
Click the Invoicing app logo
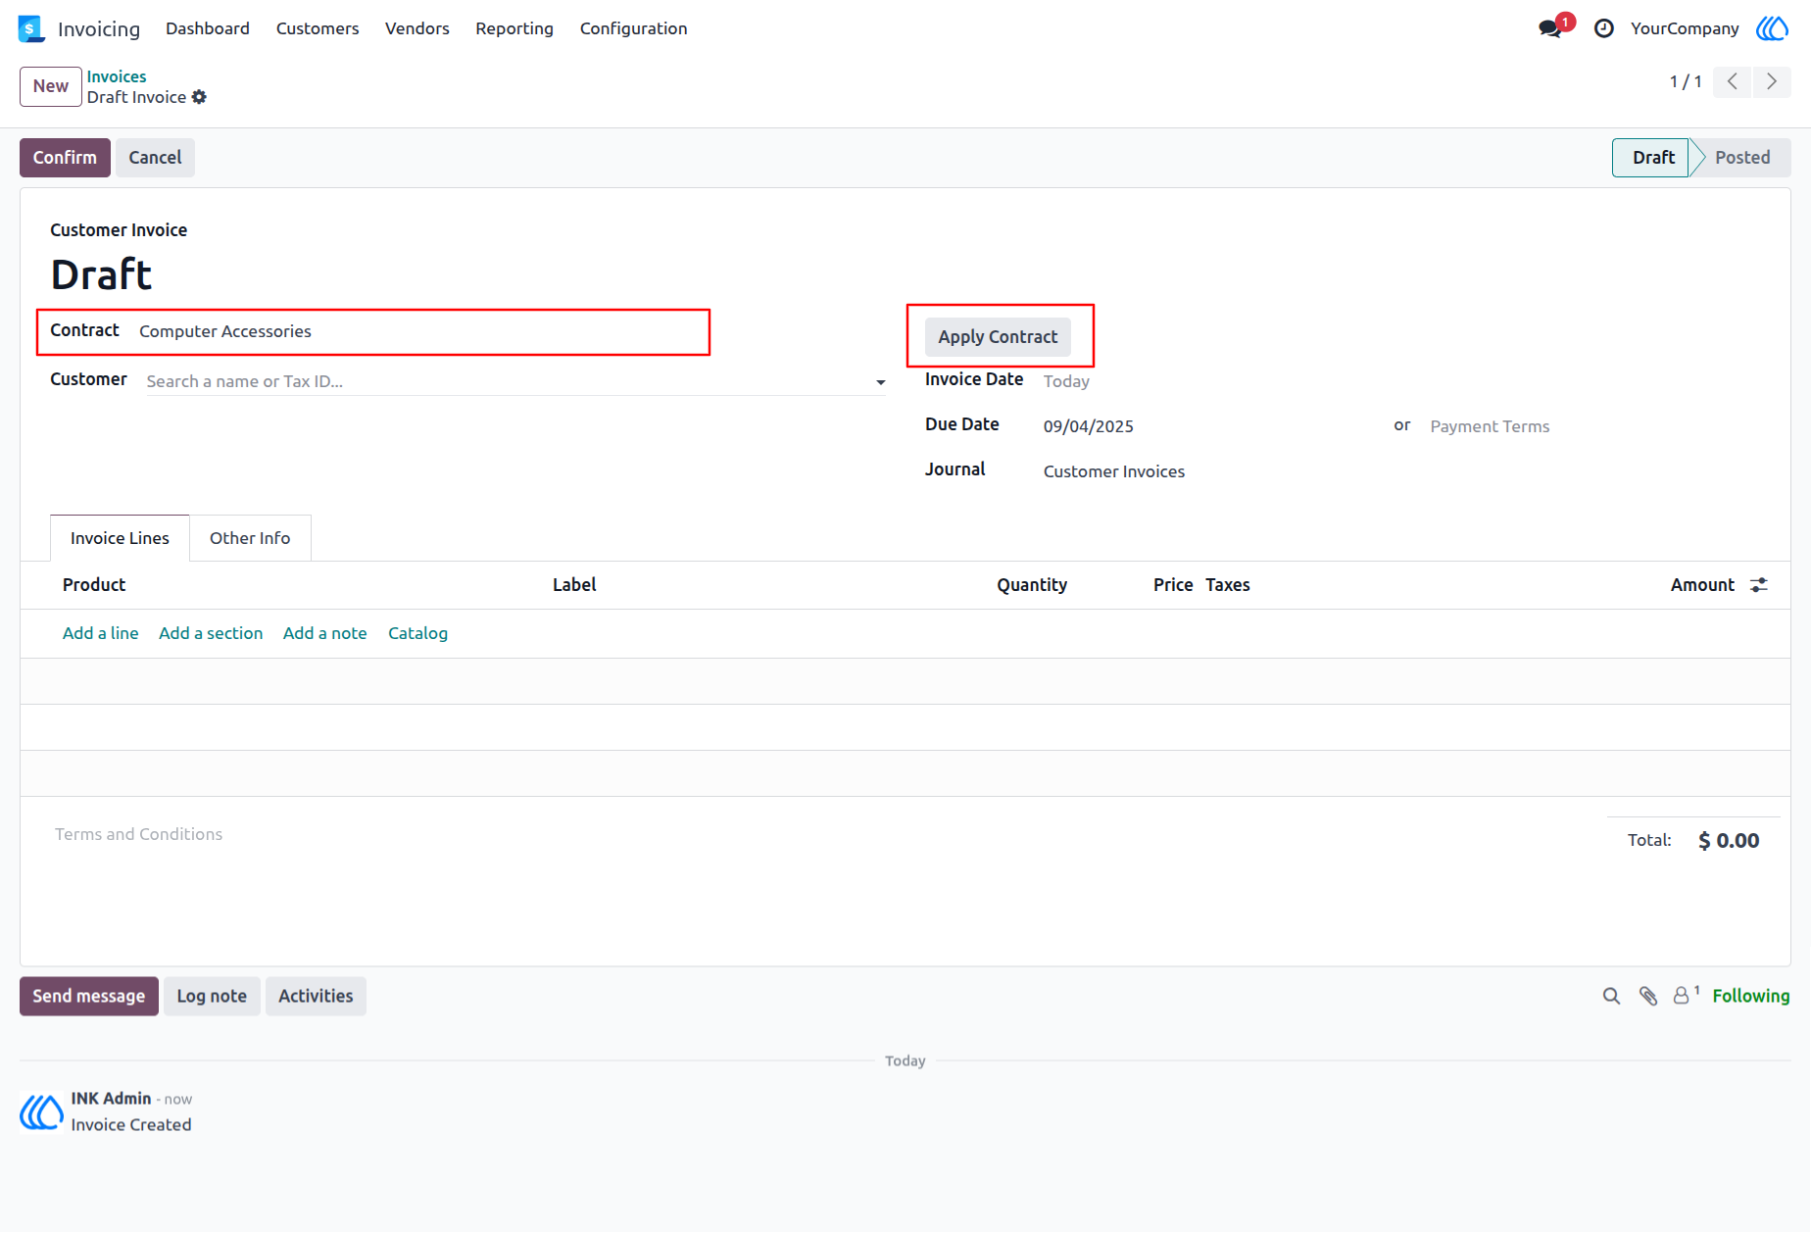click(31, 28)
